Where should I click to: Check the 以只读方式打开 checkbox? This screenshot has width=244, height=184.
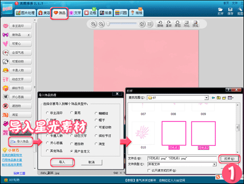[149, 170]
